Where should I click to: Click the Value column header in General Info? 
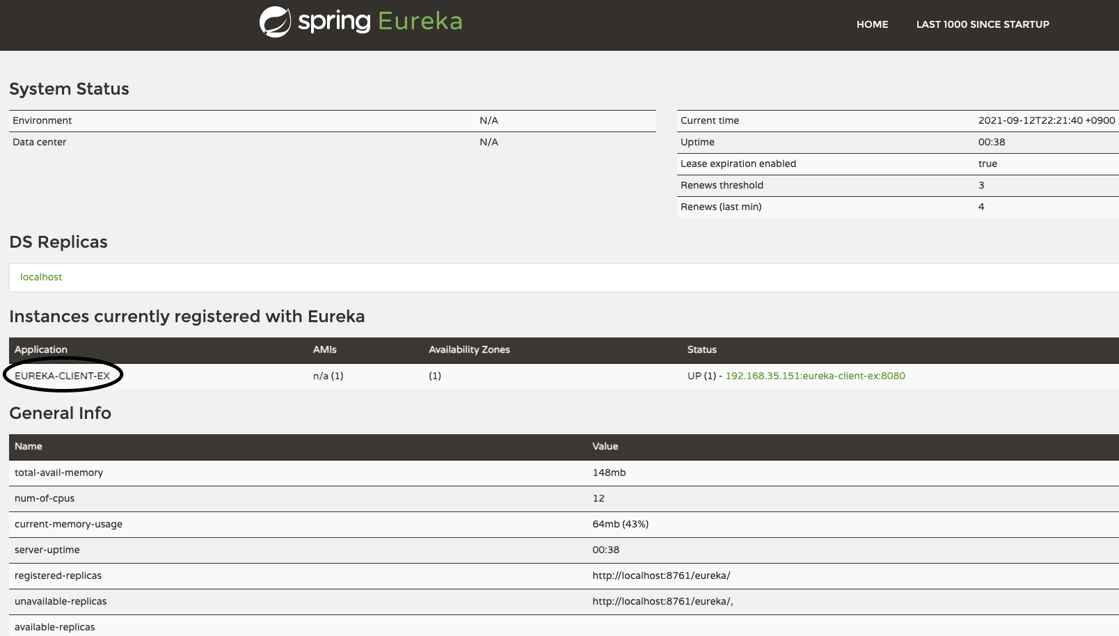point(605,447)
